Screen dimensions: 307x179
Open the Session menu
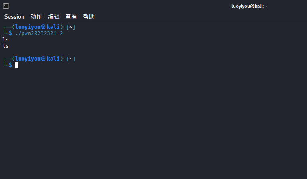(14, 17)
